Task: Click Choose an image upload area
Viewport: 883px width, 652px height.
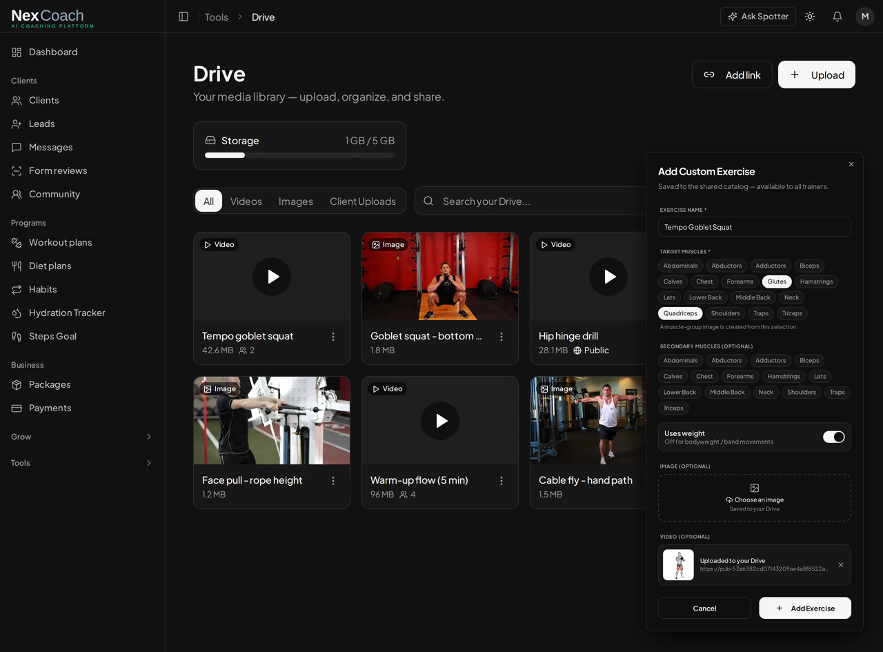Action: 755,497
